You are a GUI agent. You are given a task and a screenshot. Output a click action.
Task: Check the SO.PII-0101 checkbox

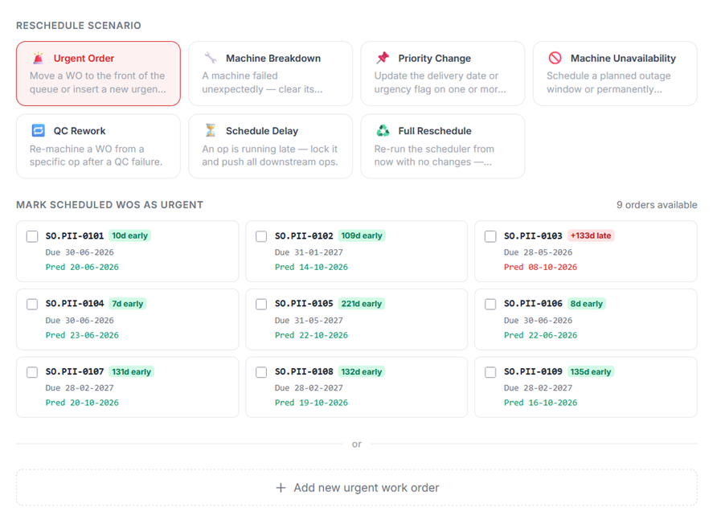[32, 236]
